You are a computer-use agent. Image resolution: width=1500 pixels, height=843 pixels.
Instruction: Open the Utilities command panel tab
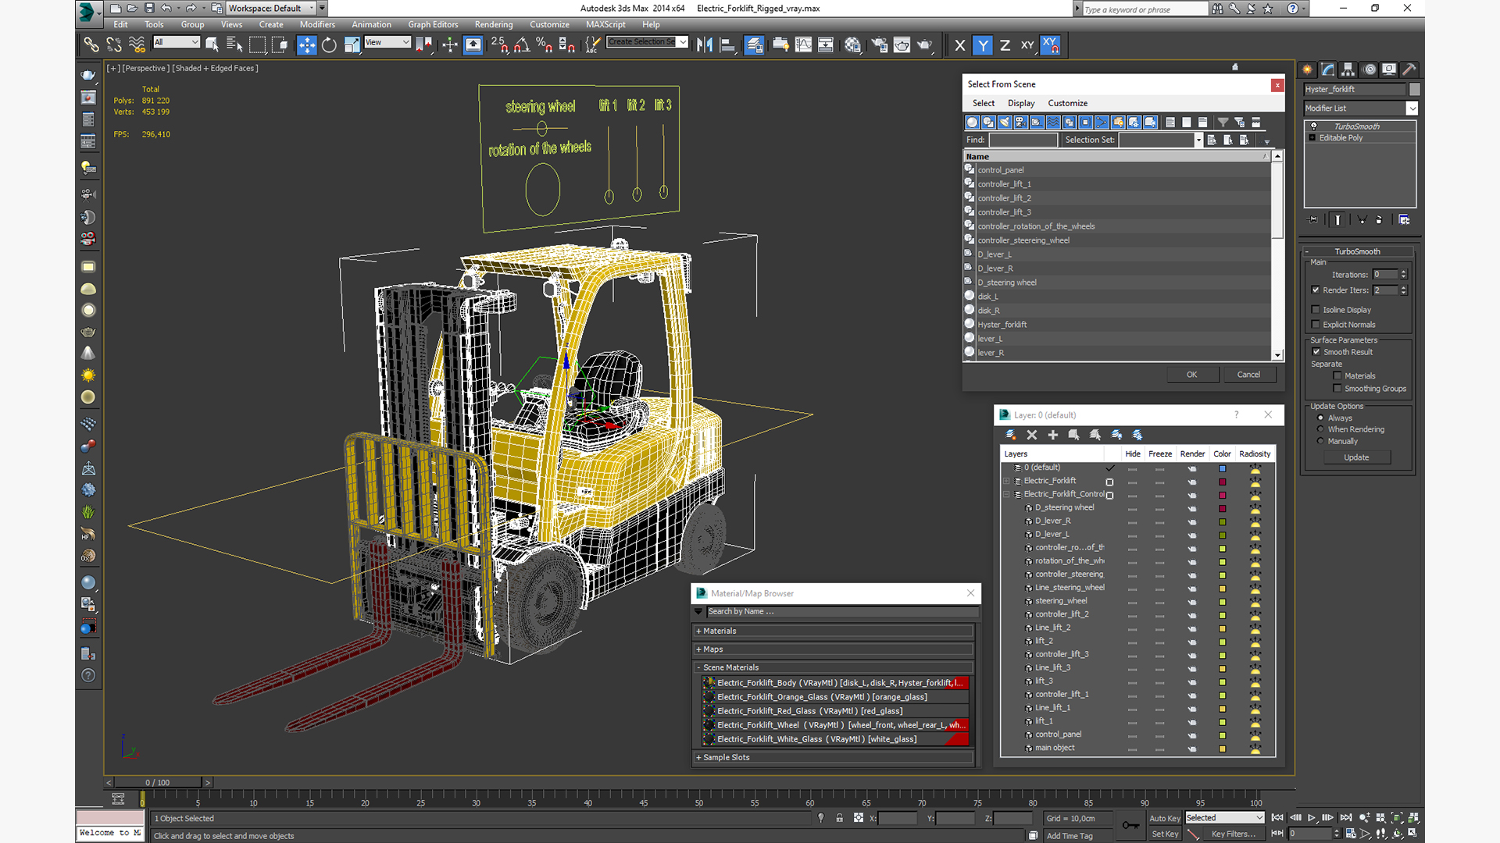[1409, 69]
